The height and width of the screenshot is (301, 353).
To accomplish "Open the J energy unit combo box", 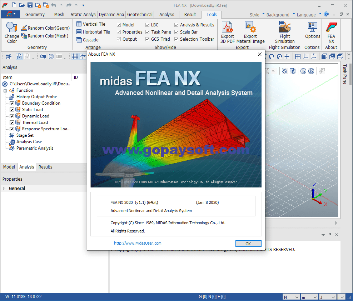I will pos(328,297).
